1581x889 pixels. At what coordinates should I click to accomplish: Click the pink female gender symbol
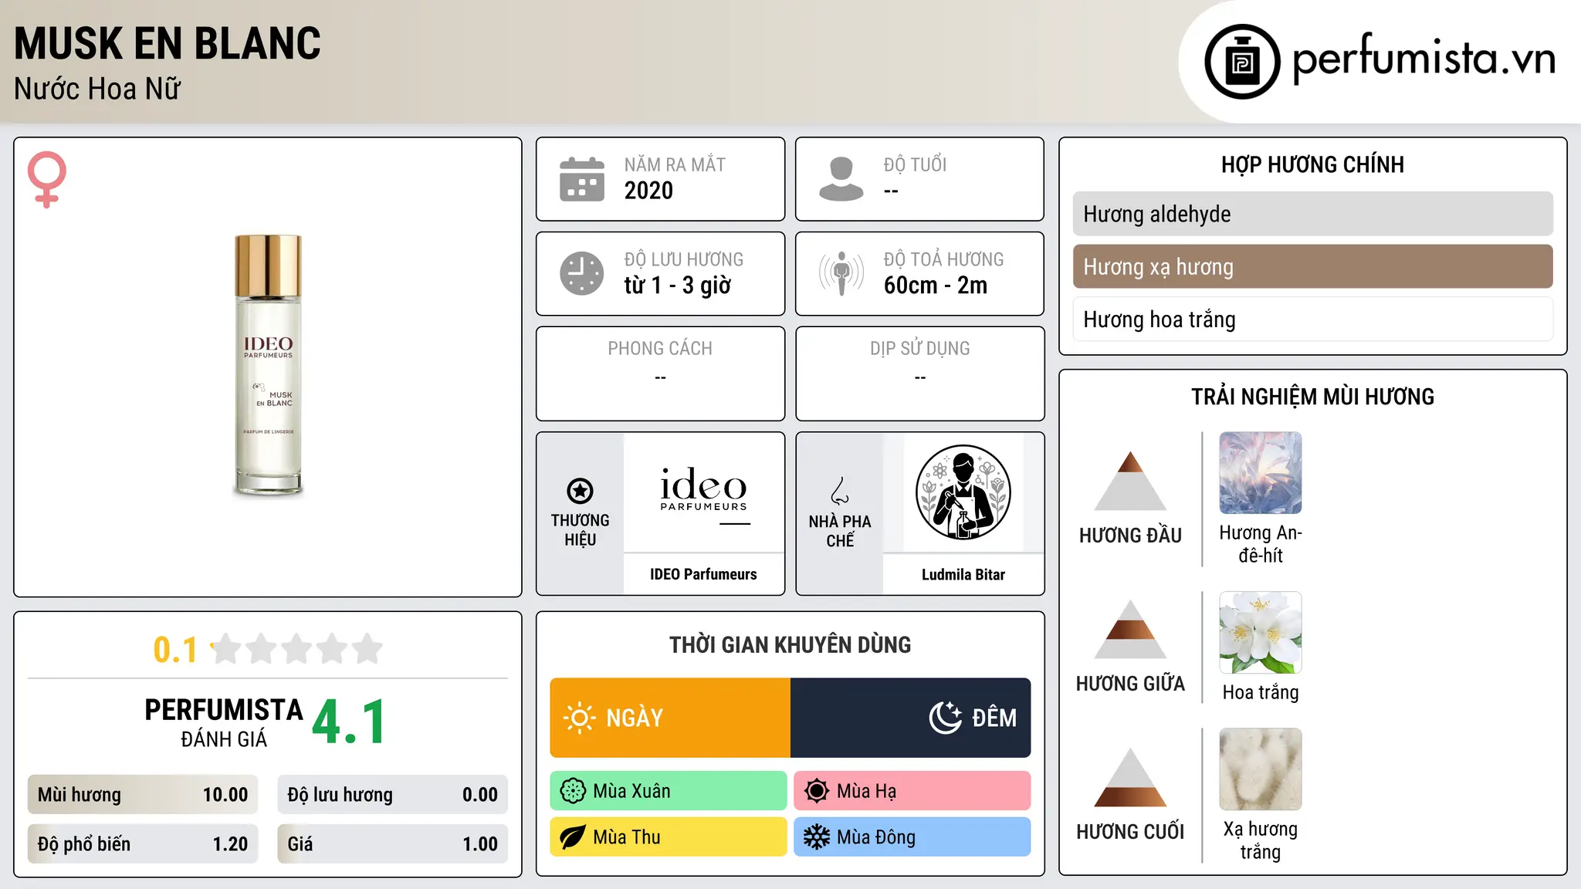[x=47, y=179]
